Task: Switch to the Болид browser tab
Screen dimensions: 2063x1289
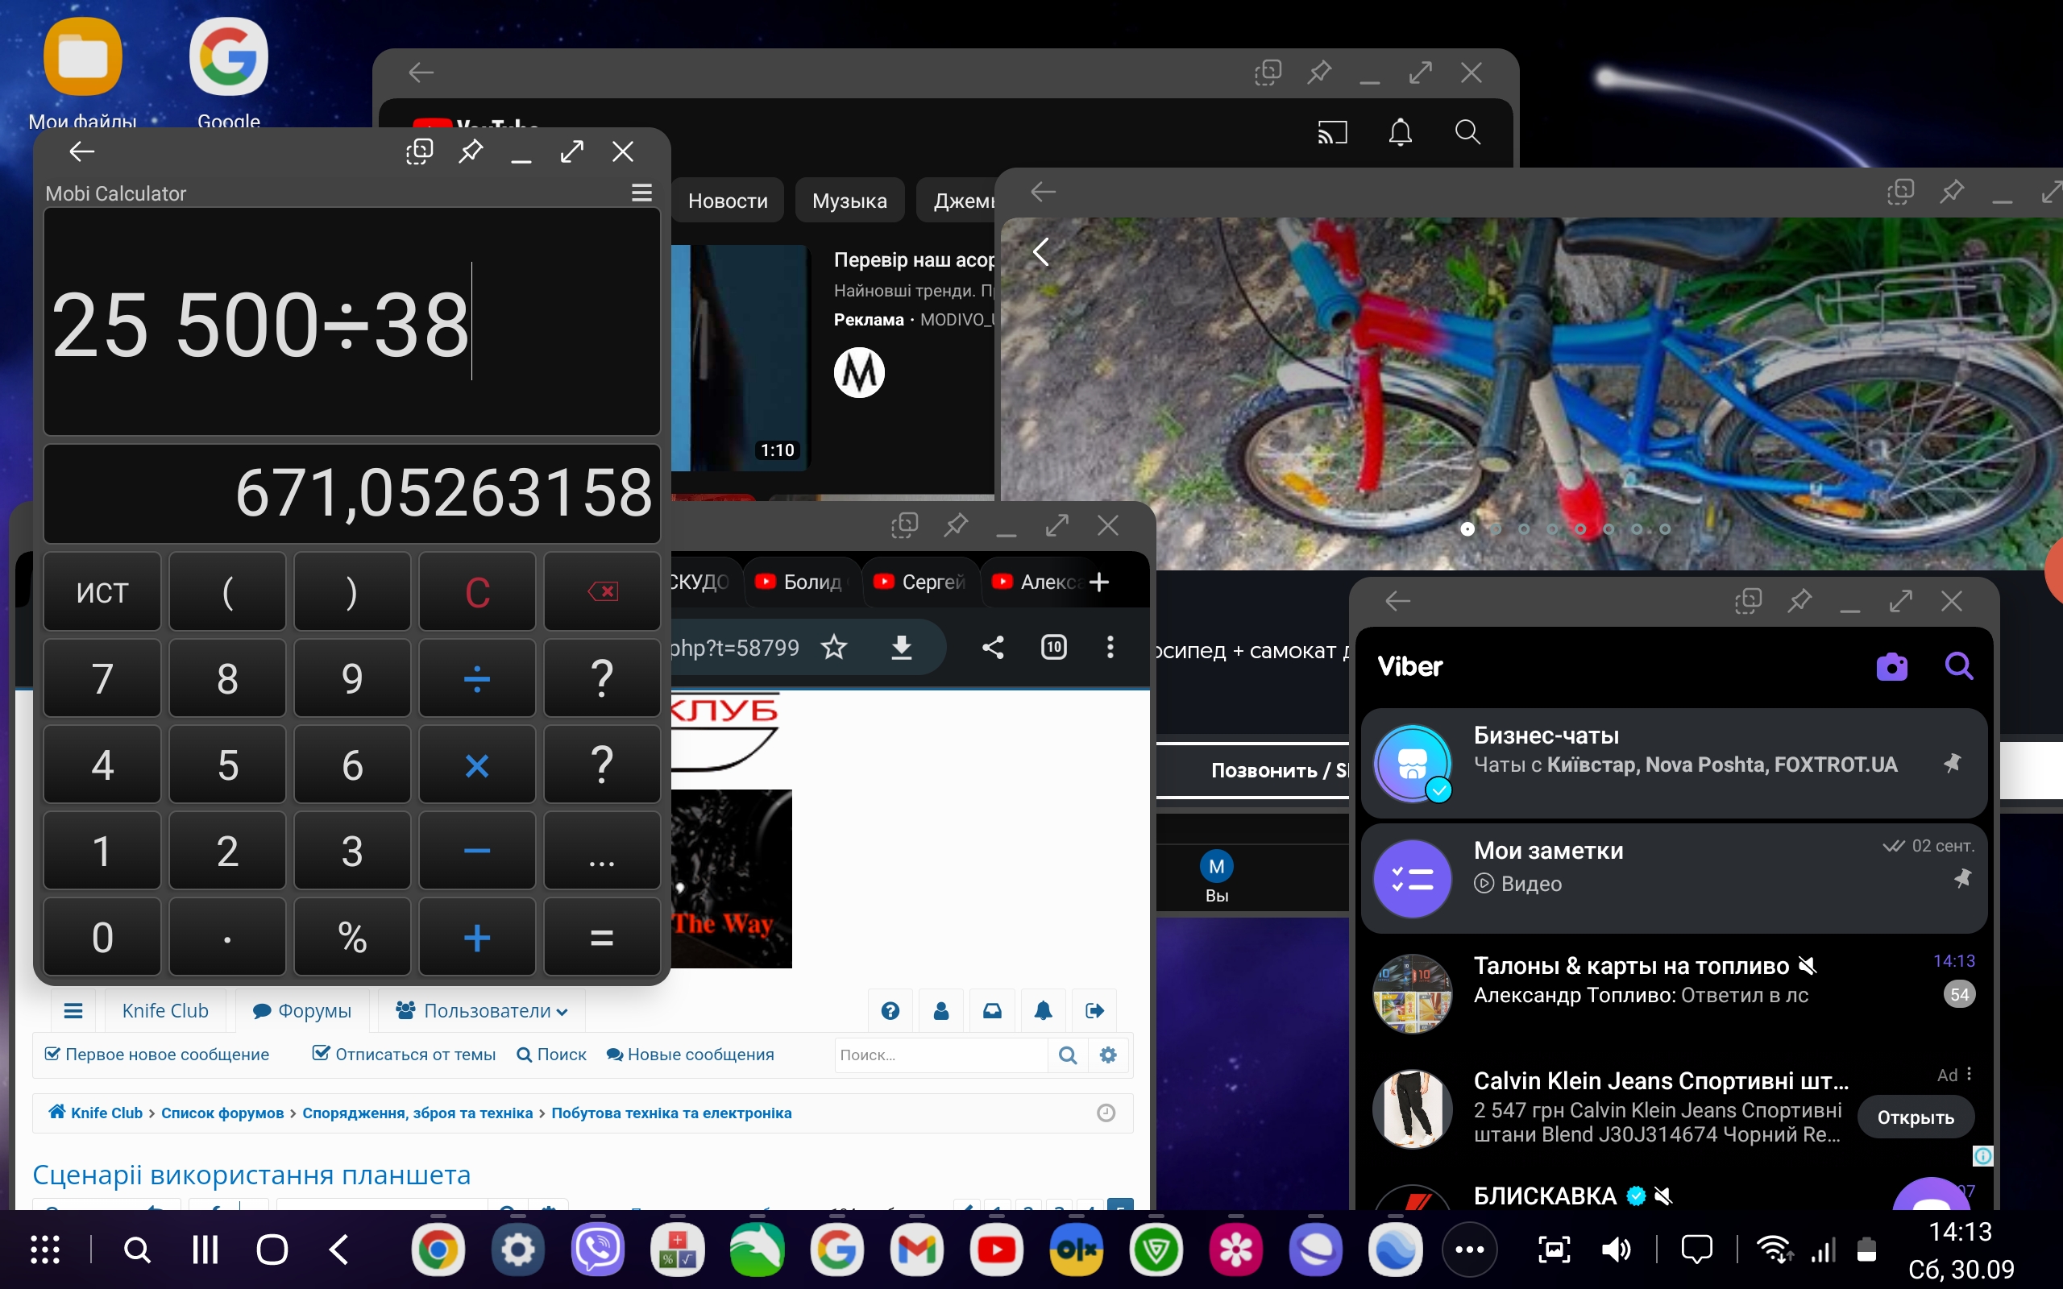Action: point(800,582)
